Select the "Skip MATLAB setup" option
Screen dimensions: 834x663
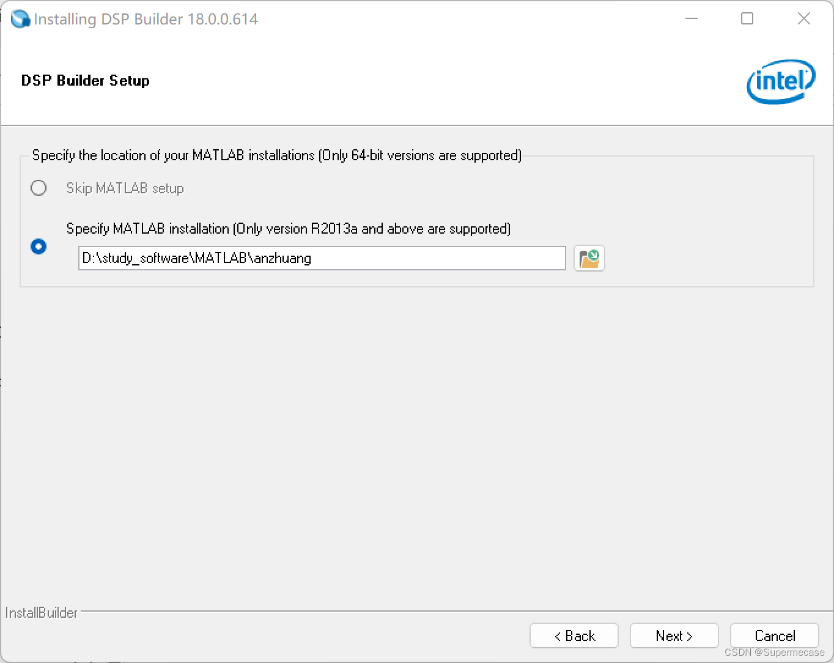click(39, 188)
